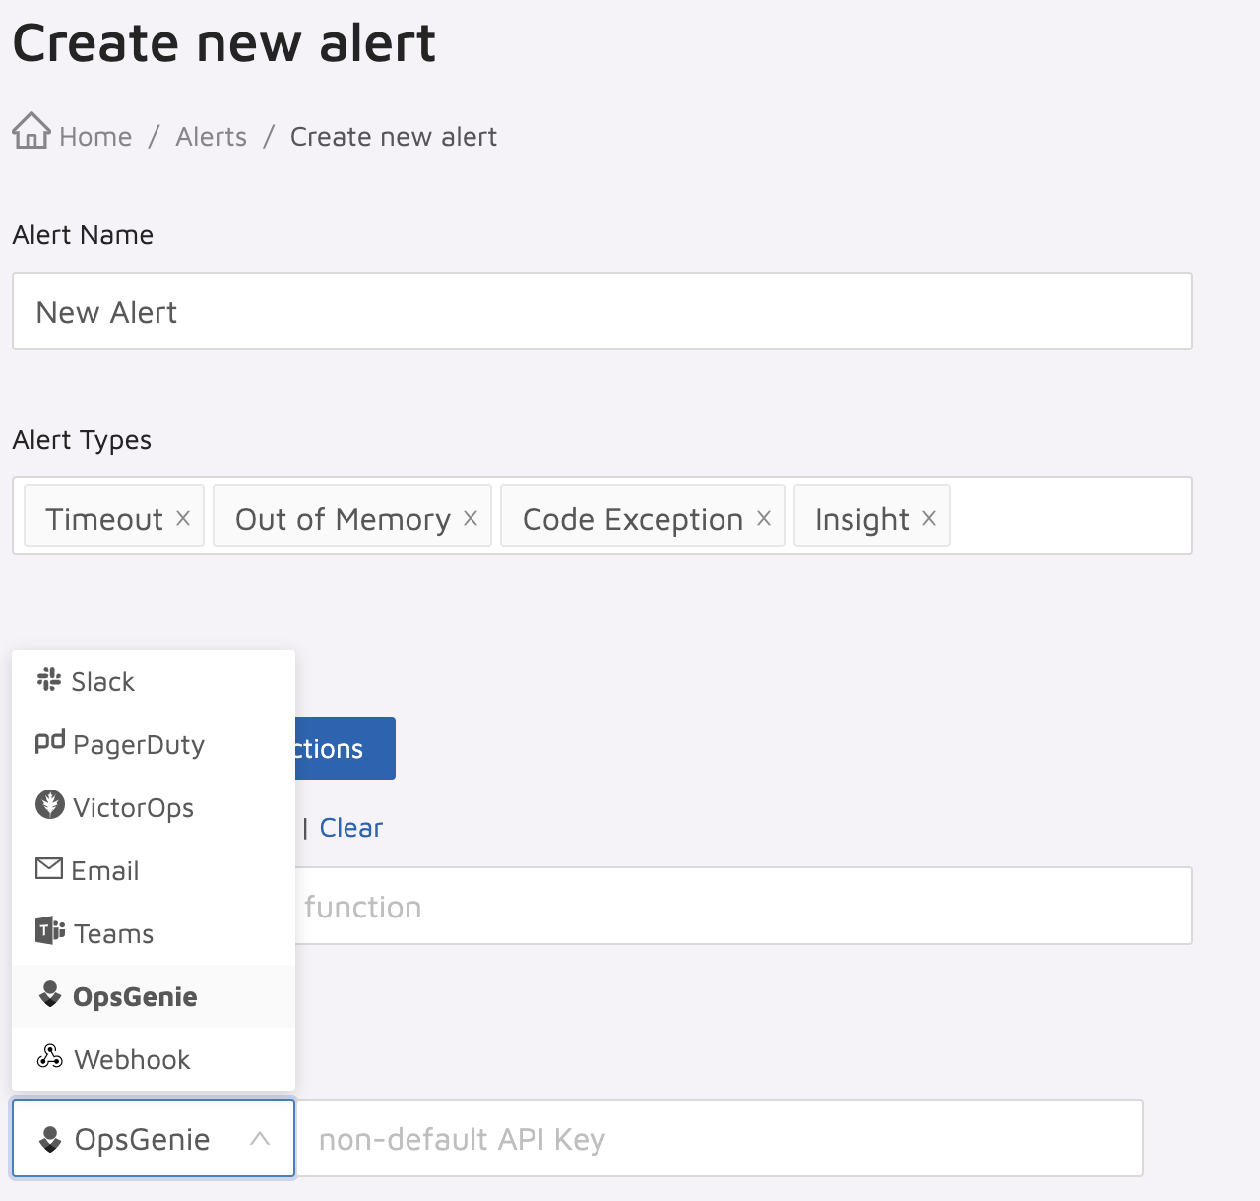Remove the Out of Memory tag
The image size is (1260, 1201).
pyautogui.click(x=471, y=518)
